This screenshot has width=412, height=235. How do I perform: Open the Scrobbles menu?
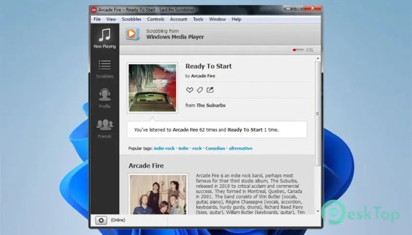(131, 19)
